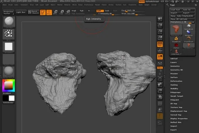Activate Edit mode button
Image resolution: width=199 pixels, height=133 pixels.
pyautogui.click(x=43, y=12)
